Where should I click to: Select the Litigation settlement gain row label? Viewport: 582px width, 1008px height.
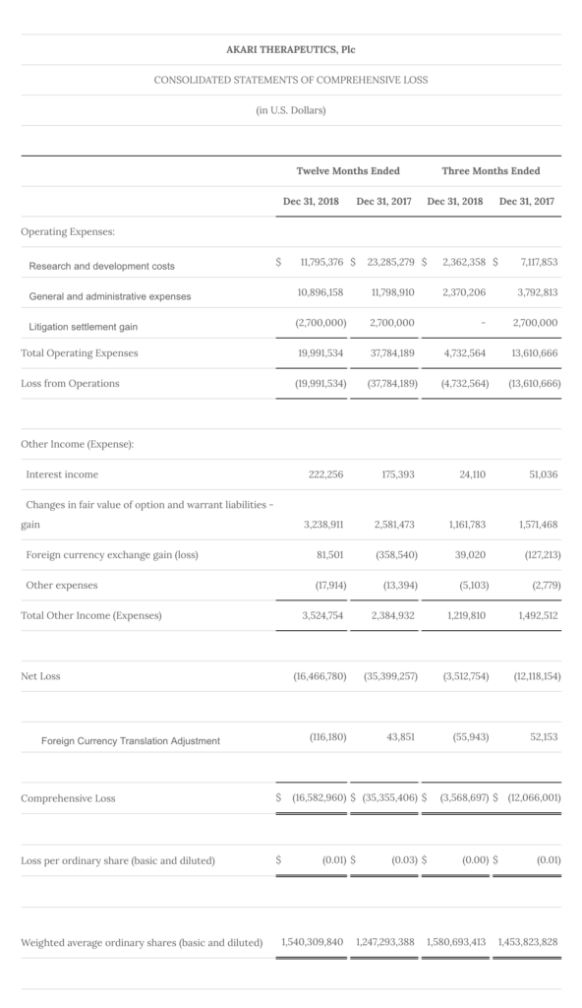pyautogui.click(x=83, y=327)
